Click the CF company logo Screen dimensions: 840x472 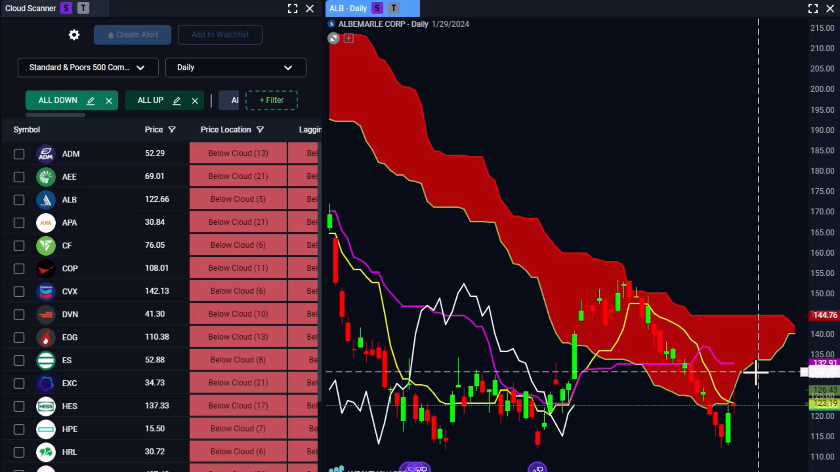click(x=46, y=246)
